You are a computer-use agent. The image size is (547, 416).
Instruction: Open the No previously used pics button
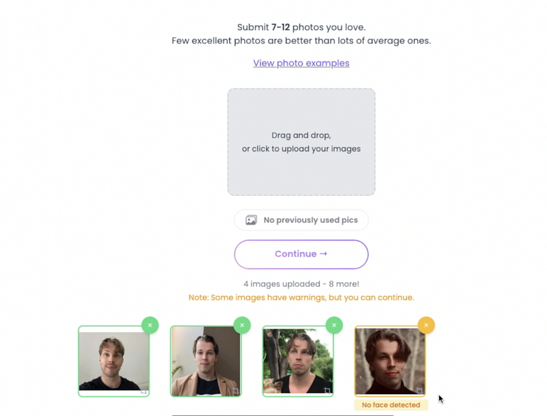pos(301,220)
